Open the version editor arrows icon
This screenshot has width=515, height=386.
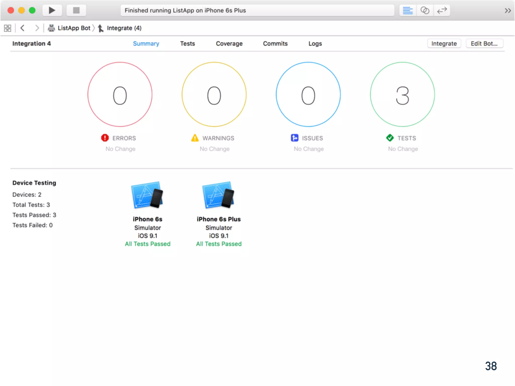(442, 11)
